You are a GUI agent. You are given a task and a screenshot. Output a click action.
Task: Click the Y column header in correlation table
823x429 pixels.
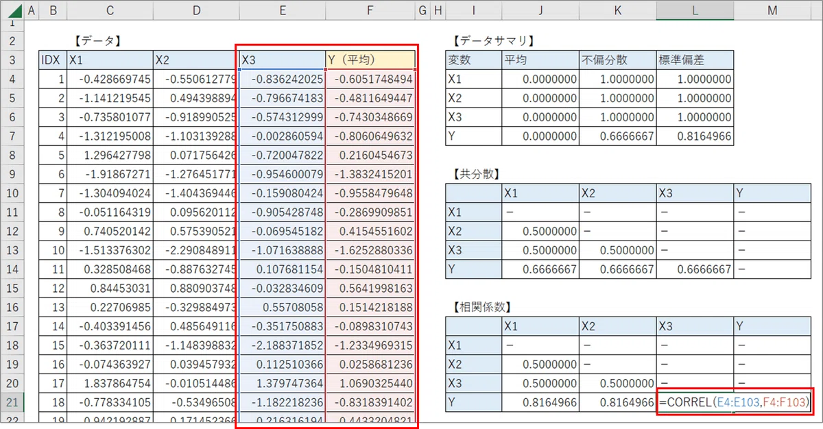[x=773, y=326]
